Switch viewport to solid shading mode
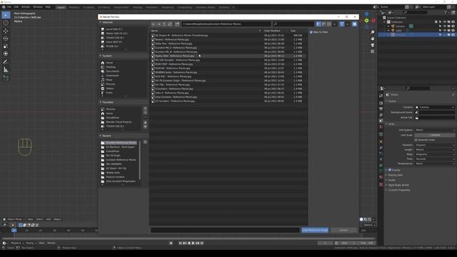The height and width of the screenshot is (257, 457). (361, 219)
